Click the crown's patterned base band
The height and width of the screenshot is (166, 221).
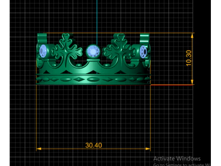pyautogui.click(x=93, y=79)
